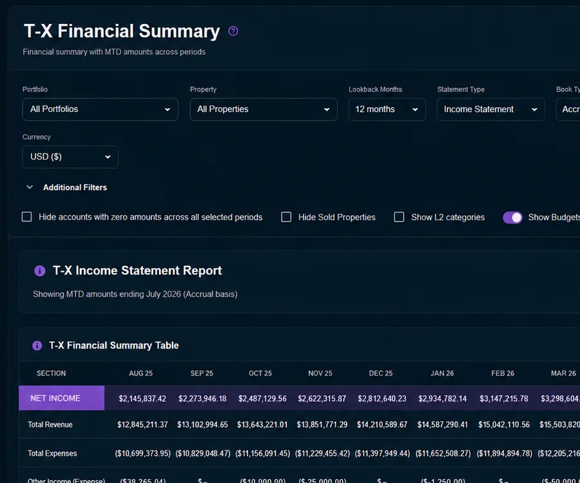Open the Portfolio dropdown showing All Portfolios
The height and width of the screenshot is (483, 580).
click(101, 109)
